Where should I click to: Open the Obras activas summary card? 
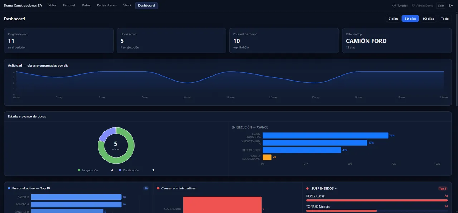click(x=171, y=40)
